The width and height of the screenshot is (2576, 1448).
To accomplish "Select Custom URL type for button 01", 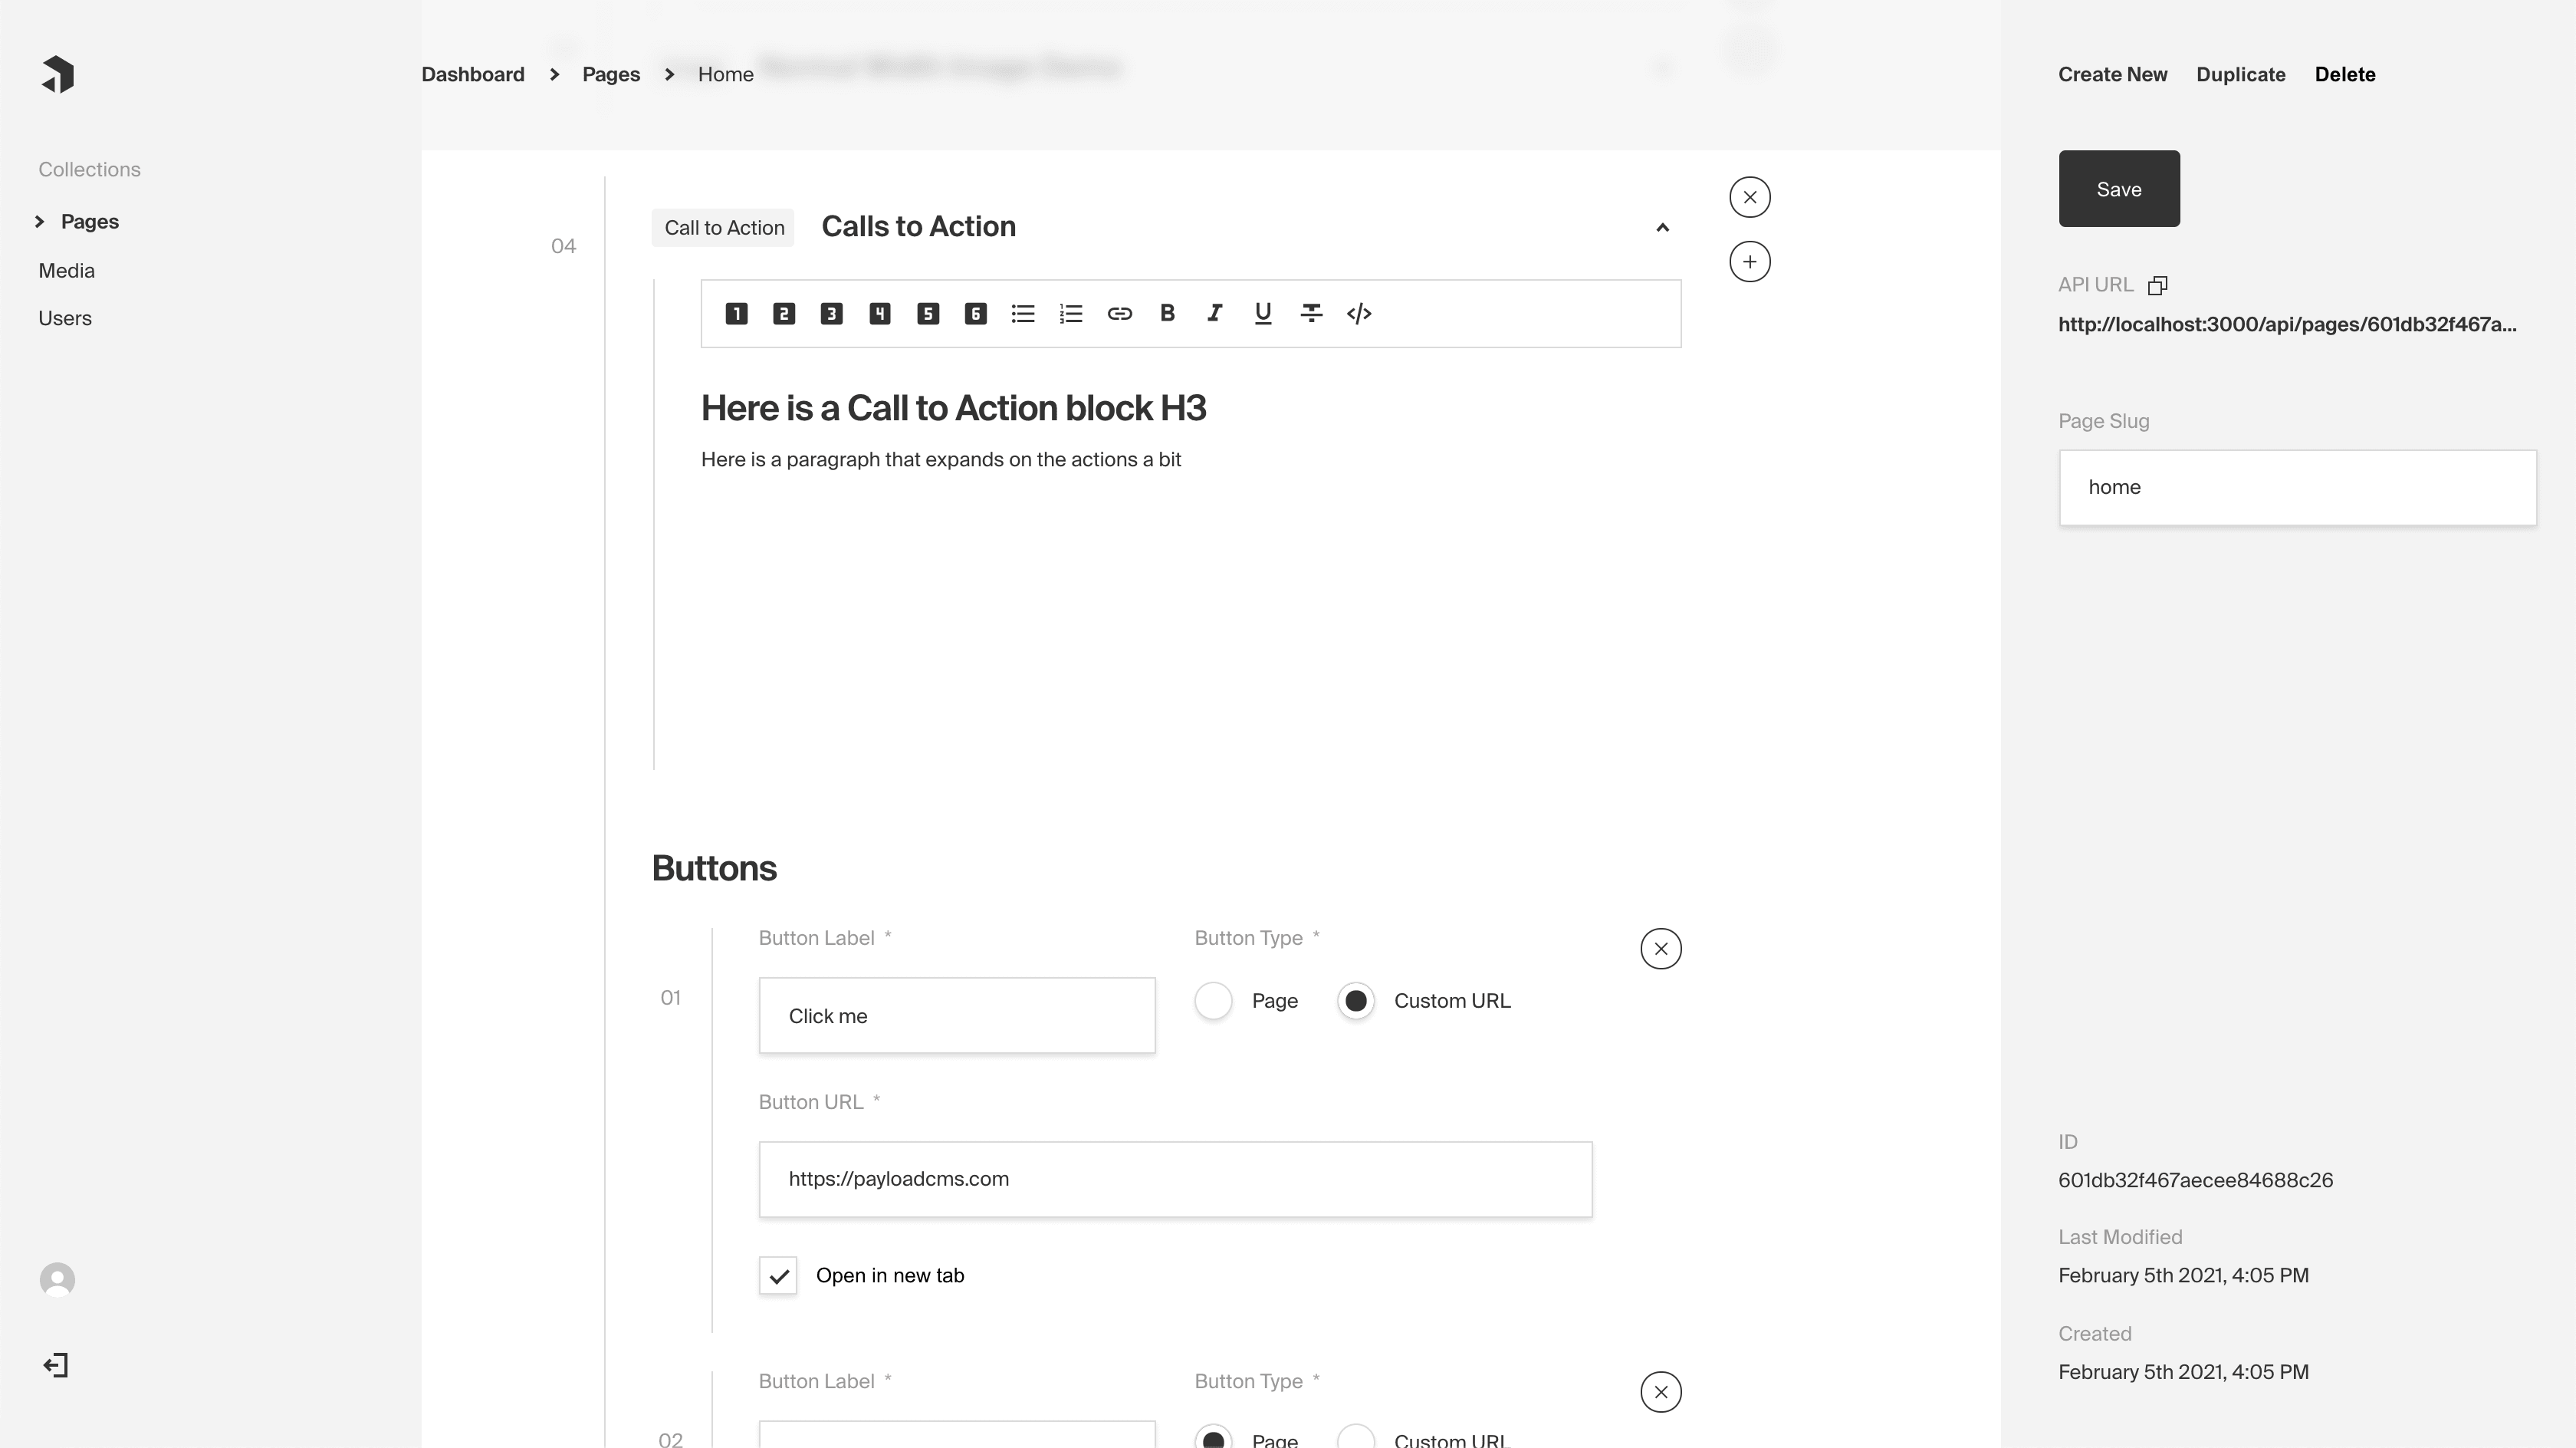I will pyautogui.click(x=1356, y=1001).
